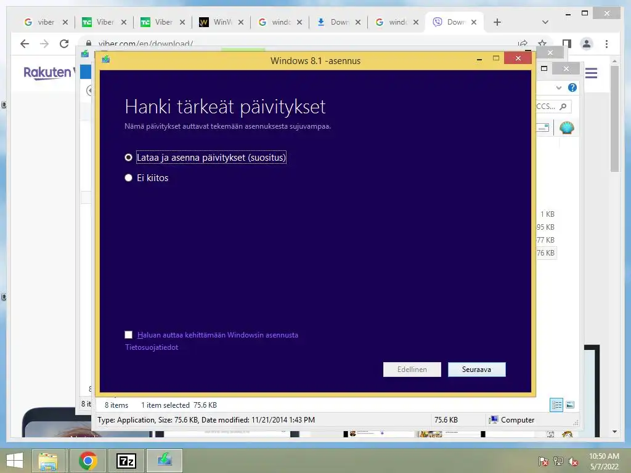Close the active Viber Download tab
Image resolution: width=631 pixels, height=473 pixels.
pyautogui.click(x=474, y=22)
